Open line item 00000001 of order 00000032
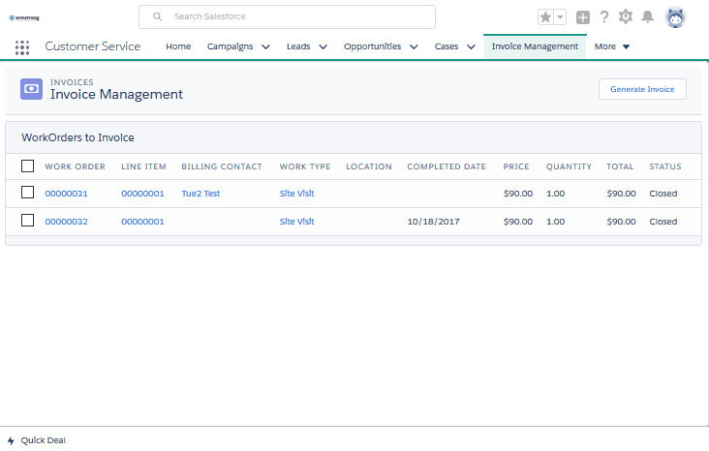 pyautogui.click(x=142, y=222)
